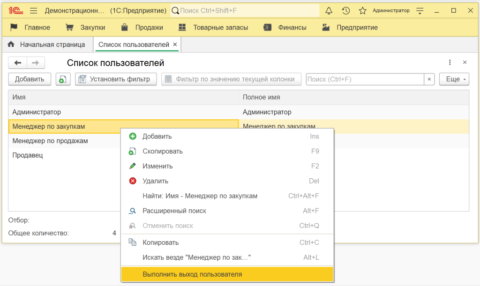Open the hamburger main menu
This screenshot has width=480, height=286.
[x=34, y=11]
